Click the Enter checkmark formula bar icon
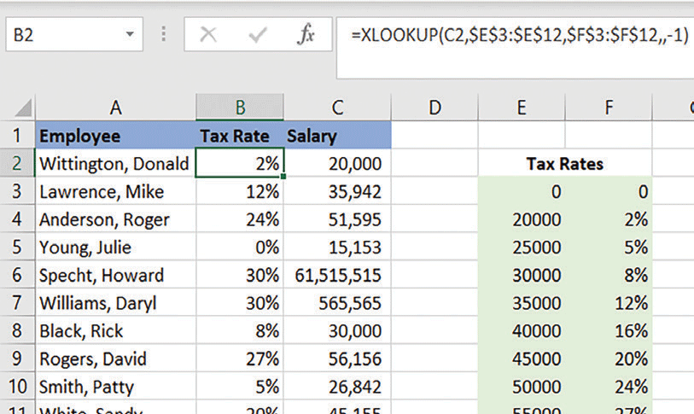 pyautogui.click(x=257, y=36)
